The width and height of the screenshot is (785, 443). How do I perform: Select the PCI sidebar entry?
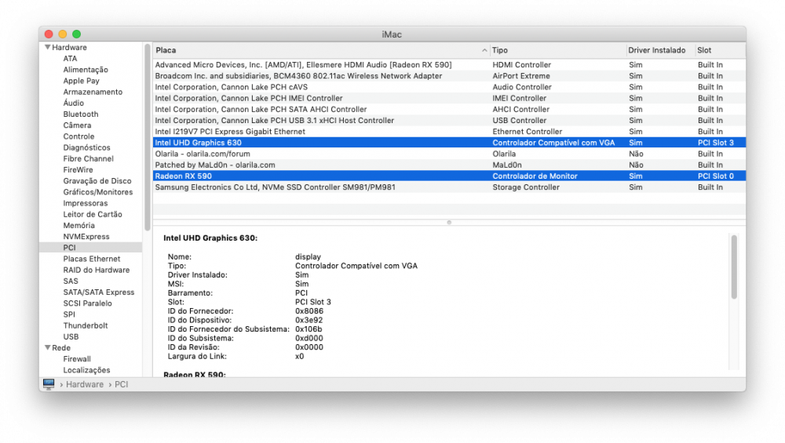[x=90, y=248]
